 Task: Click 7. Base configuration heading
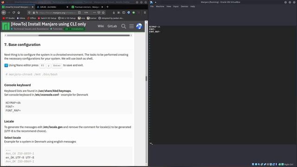pyautogui.click(x=22, y=45)
